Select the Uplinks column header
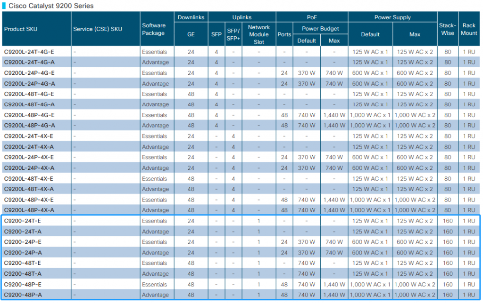483x303 pixels. coord(241,17)
